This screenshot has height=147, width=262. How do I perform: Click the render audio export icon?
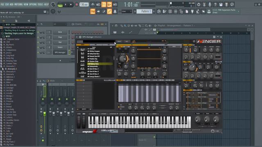[x=226, y=4]
